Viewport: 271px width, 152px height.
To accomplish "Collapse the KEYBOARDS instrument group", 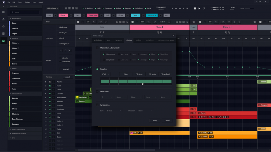I will (x=10, y=19).
